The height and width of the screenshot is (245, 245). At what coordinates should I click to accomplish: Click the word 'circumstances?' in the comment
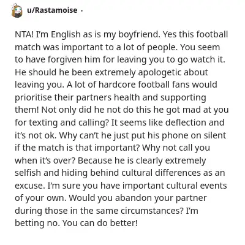click(152, 211)
